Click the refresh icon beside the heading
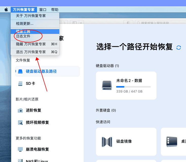Screen dimensions: 186x162 click(179, 48)
